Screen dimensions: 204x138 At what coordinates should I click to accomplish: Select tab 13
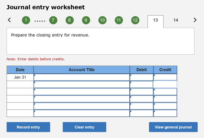156,21
